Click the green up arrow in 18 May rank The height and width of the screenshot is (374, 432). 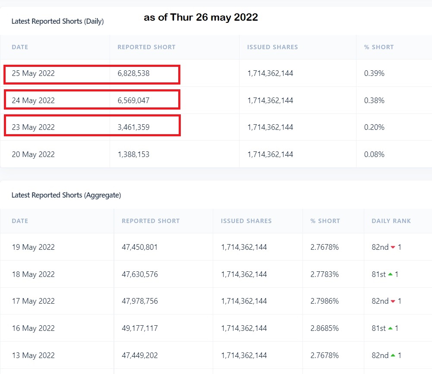390,274
